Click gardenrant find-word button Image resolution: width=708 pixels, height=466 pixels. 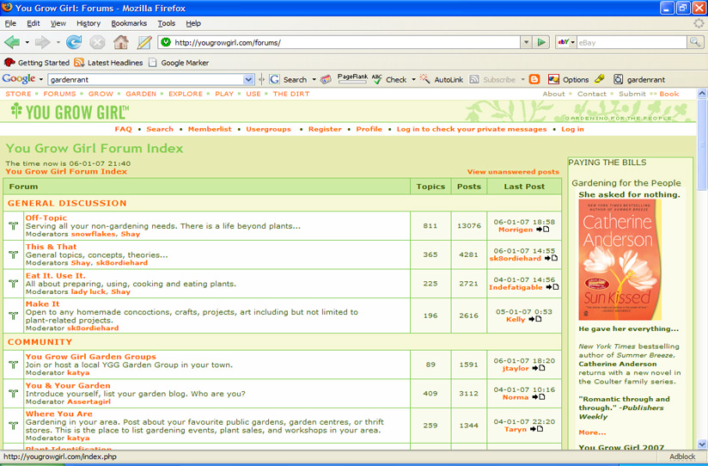coord(639,80)
